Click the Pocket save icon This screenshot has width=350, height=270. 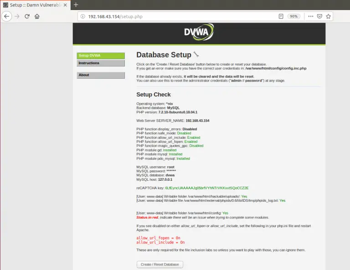(x=319, y=16)
